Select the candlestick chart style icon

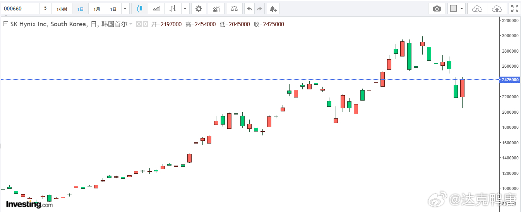coord(140,9)
